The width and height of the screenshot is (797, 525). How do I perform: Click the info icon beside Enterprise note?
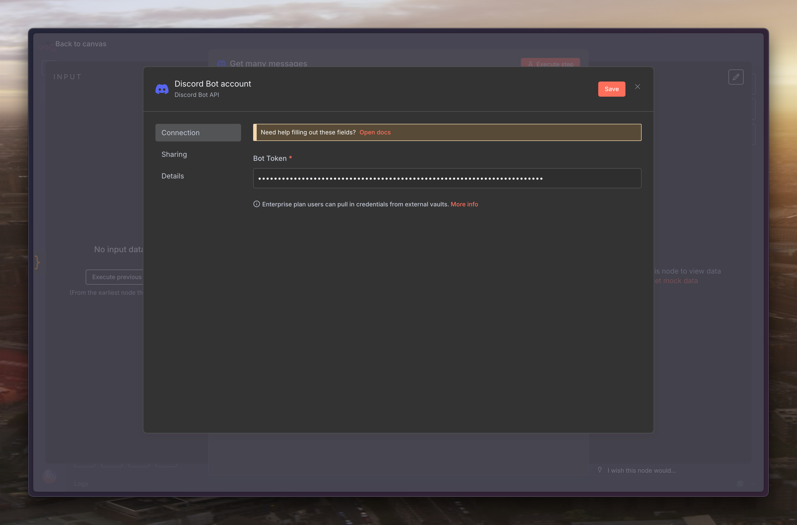[257, 204]
